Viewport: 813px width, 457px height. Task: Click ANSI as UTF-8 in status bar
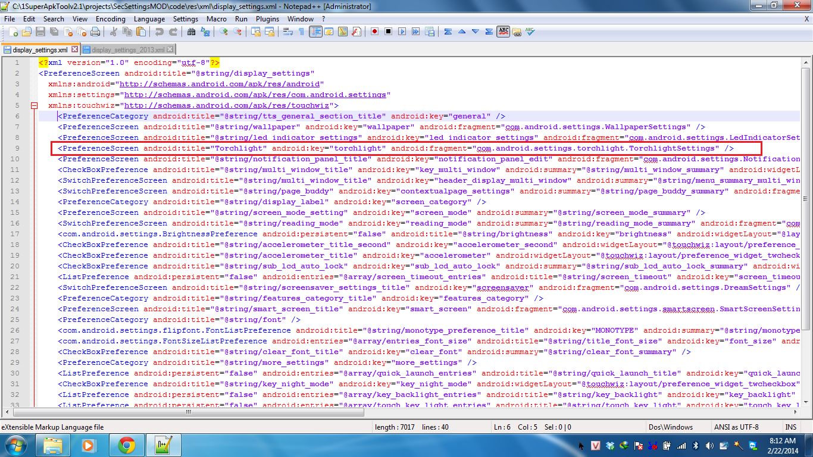(x=736, y=427)
